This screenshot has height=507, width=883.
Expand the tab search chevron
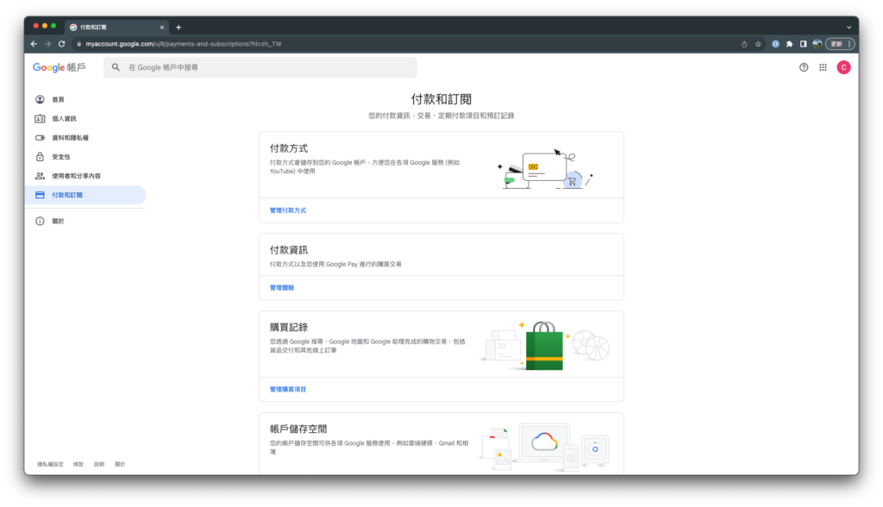click(x=849, y=27)
